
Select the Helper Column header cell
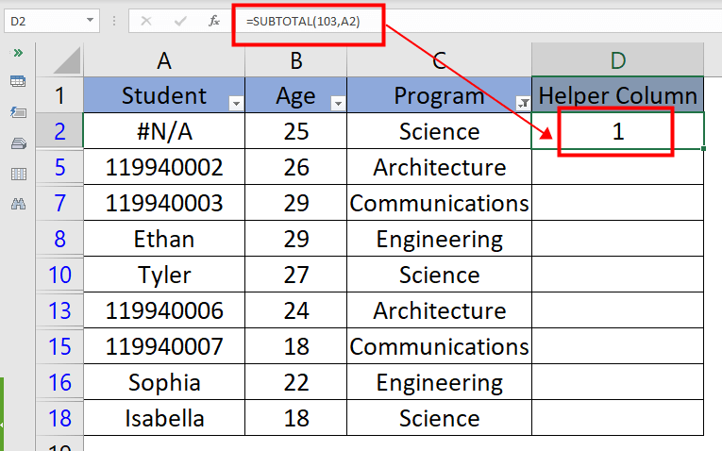pyautogui.click(x=617, y=96)
